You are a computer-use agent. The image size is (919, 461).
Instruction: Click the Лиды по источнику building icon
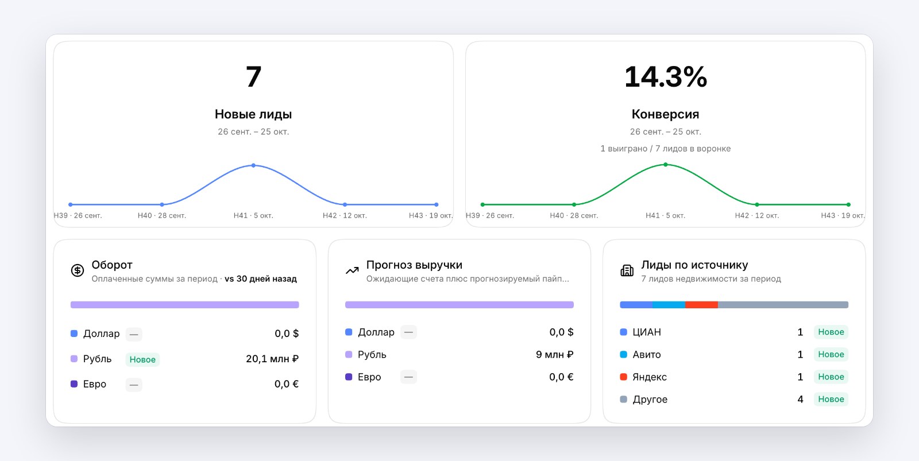point(627,270)
